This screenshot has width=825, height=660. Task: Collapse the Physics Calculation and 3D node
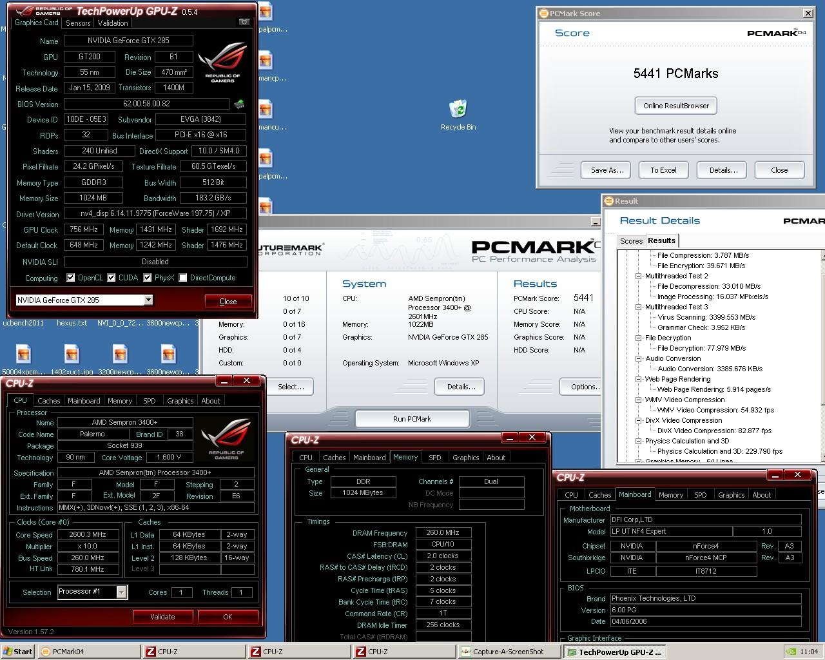click(639, 441)
